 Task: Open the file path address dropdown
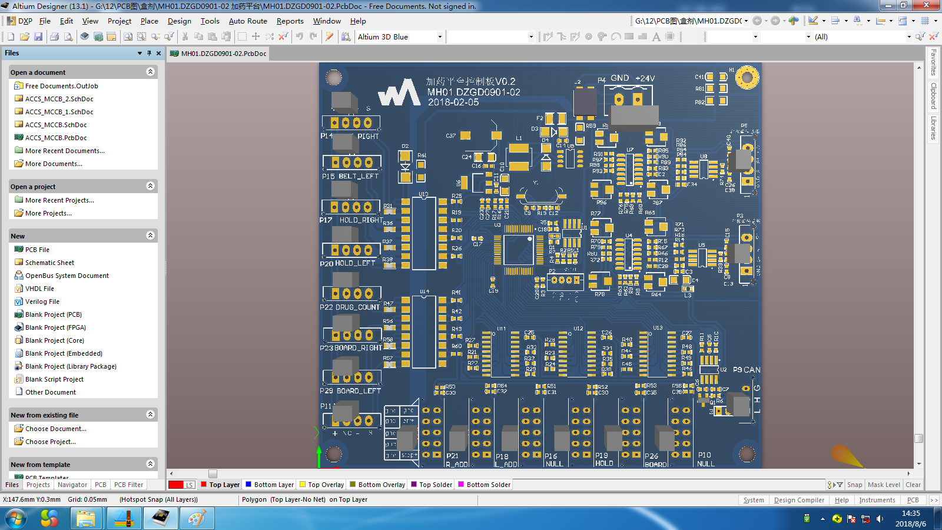746,21
